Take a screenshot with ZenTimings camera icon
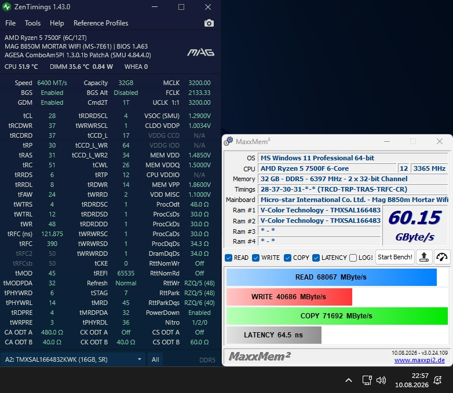Image resolution: width=453 pixels, height=393 pixels. pos(209,23)
